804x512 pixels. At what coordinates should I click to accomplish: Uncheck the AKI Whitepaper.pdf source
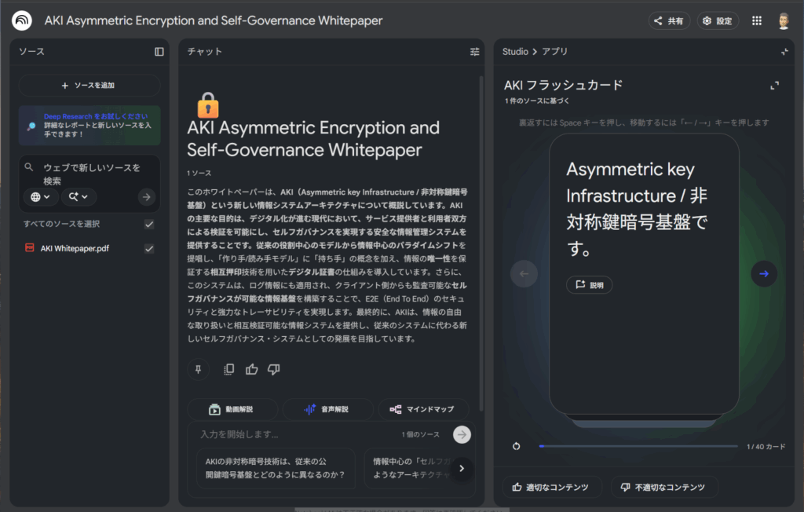[x=149, y=248]
